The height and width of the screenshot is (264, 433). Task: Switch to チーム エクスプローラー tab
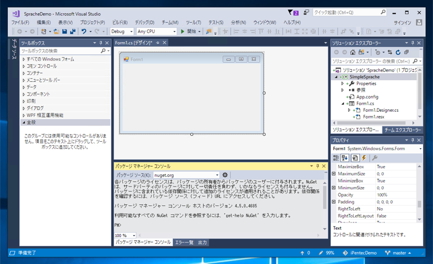[402, 130]
